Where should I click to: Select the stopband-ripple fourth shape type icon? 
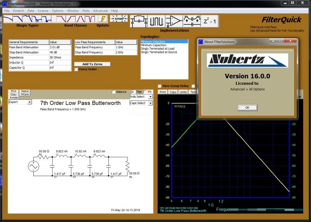[37, 19]
